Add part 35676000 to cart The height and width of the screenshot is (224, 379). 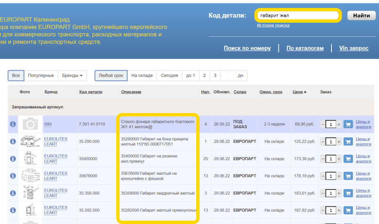click(x=348, y=176)
